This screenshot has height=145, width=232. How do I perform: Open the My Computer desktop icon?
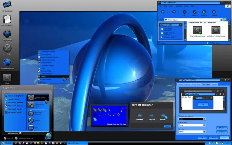7,5
